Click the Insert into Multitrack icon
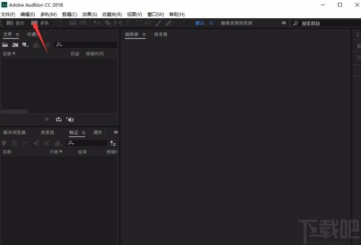Image resolution: width=361 pixels, height=245 pixels. [x=36, y=45]
